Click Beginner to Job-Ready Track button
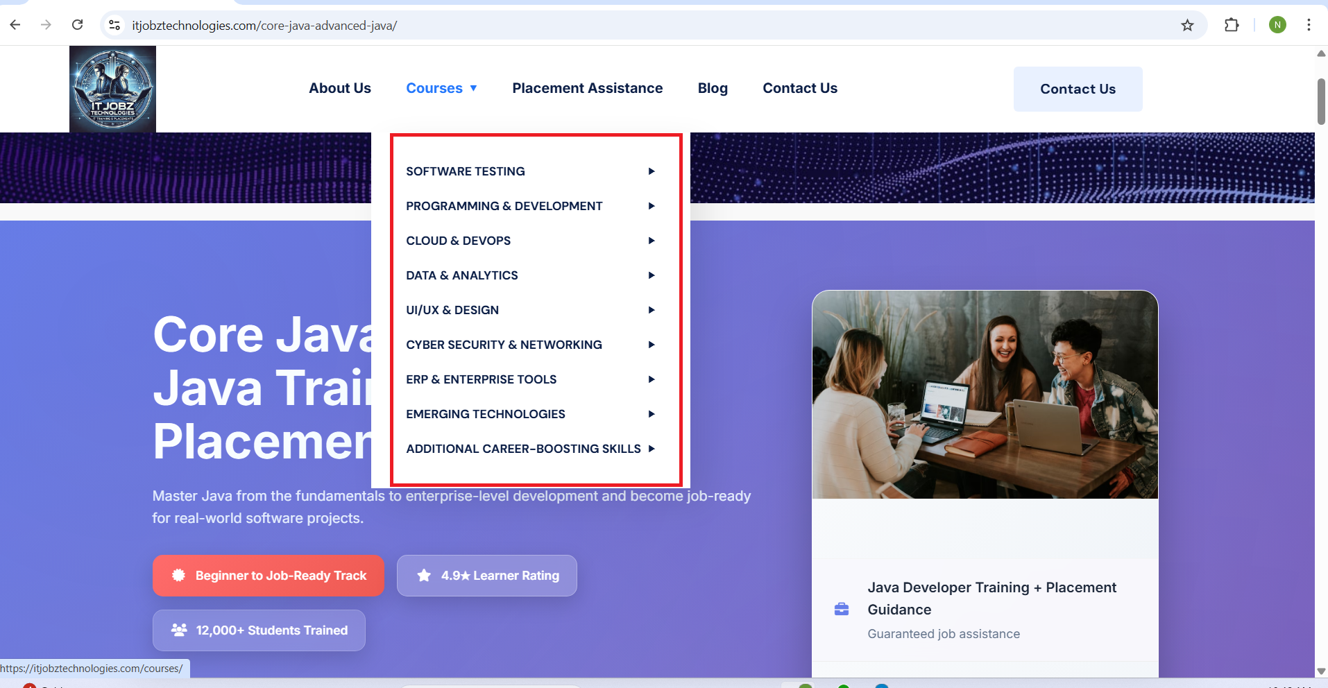This screenshot has width=1328, height=688. pos(268,576)
